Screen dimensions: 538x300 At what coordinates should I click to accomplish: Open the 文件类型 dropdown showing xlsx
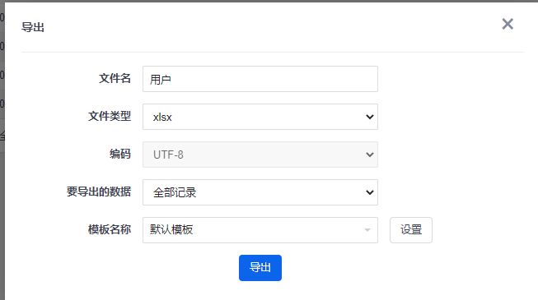(260, 117)
